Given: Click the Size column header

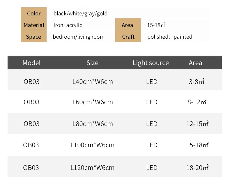Looking at the screenshot, I should (x=92, y=63).
